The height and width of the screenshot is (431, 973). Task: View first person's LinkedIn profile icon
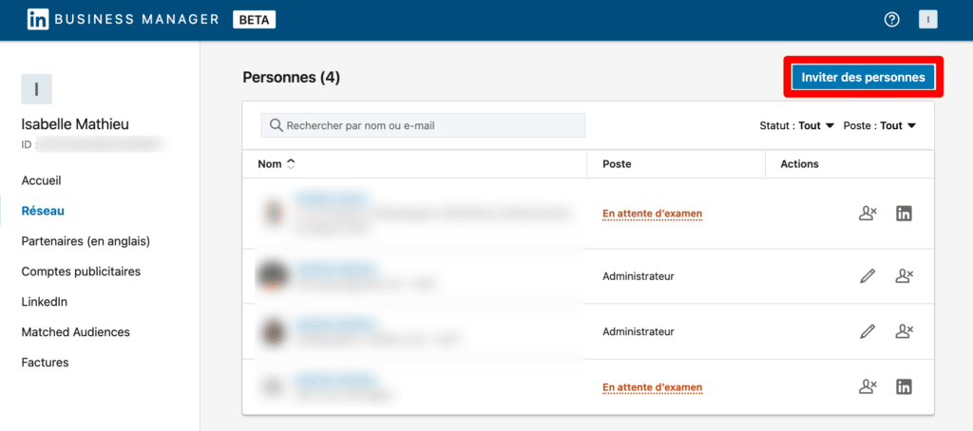tap(904, 214)
